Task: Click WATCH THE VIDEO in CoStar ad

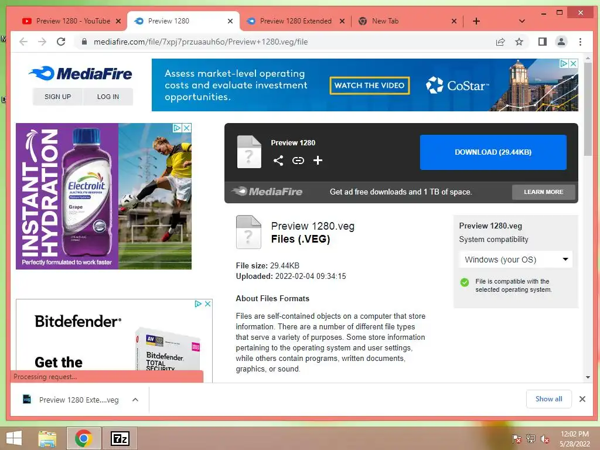Action: [369, 86]
